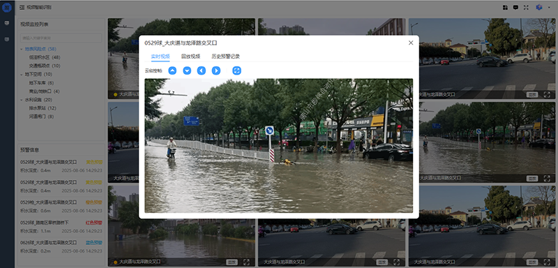Click the 蓝色预警 label

(x=94, y=243)
